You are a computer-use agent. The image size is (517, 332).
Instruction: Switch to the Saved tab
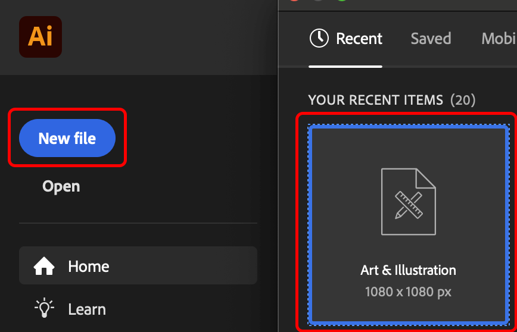tap(431, 39)
